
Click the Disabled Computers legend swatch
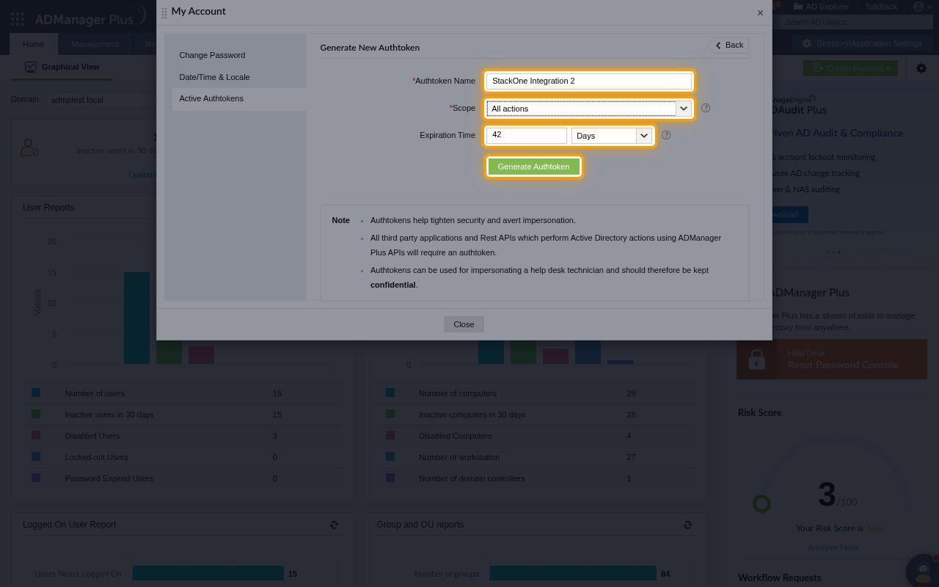point(390,435)
